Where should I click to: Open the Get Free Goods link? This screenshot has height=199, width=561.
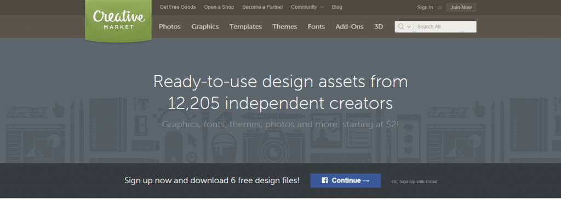pyautogui.click(x=178, y=7)
